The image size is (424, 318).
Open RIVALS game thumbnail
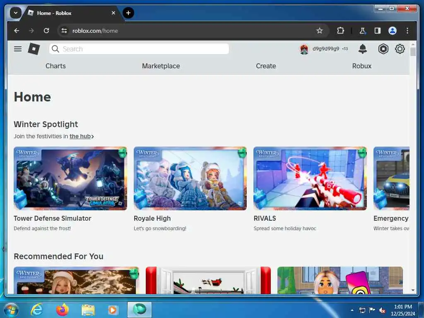point(310,178)
